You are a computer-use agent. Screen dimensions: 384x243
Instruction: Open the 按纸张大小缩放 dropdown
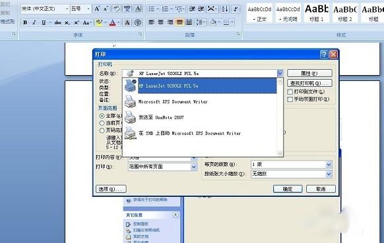[329, 174]
